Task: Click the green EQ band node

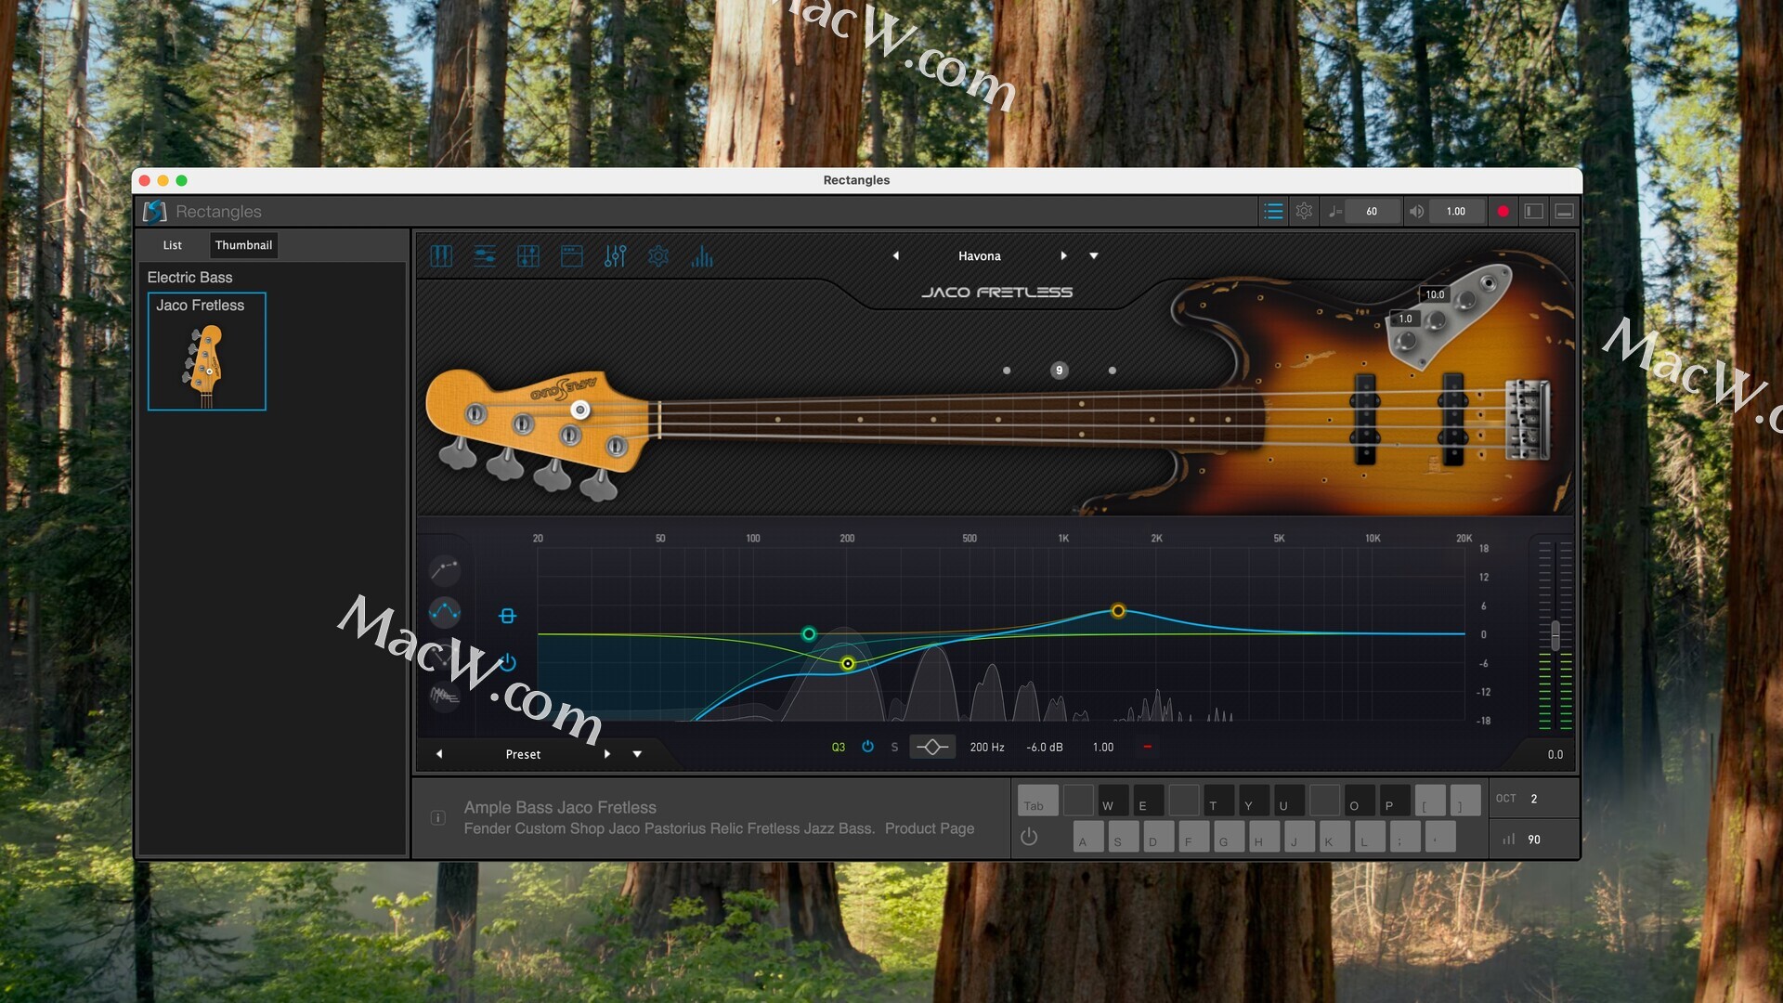Action: 809,634
